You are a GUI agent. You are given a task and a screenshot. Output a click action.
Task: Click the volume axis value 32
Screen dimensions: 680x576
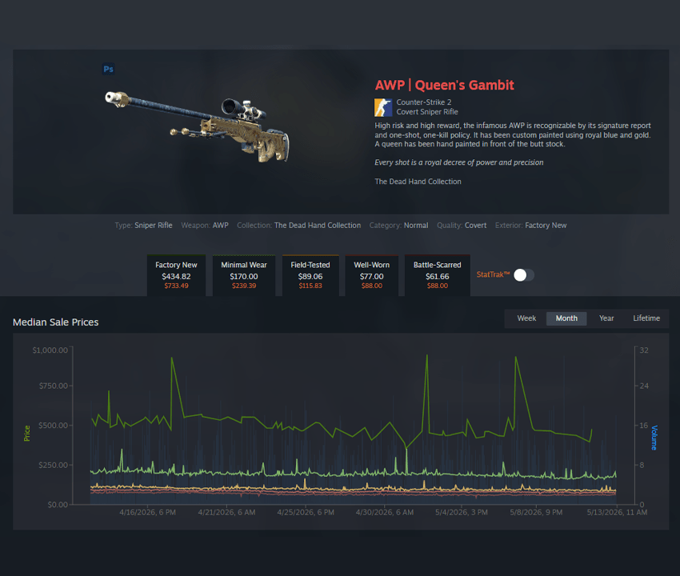point(644,350)
